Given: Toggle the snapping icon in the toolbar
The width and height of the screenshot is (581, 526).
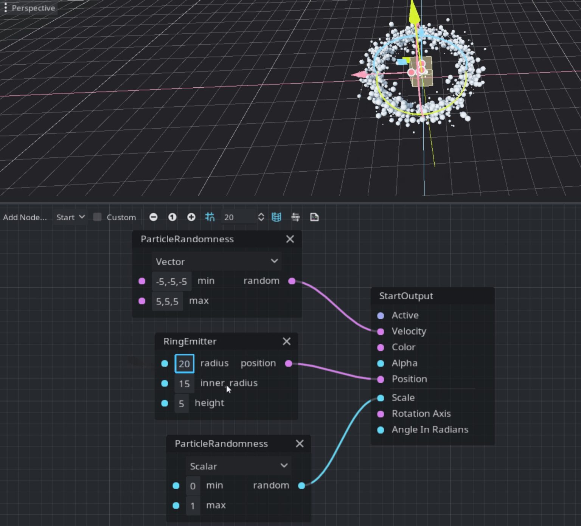Looking at the screenshot, I should [x=211, y=217].
